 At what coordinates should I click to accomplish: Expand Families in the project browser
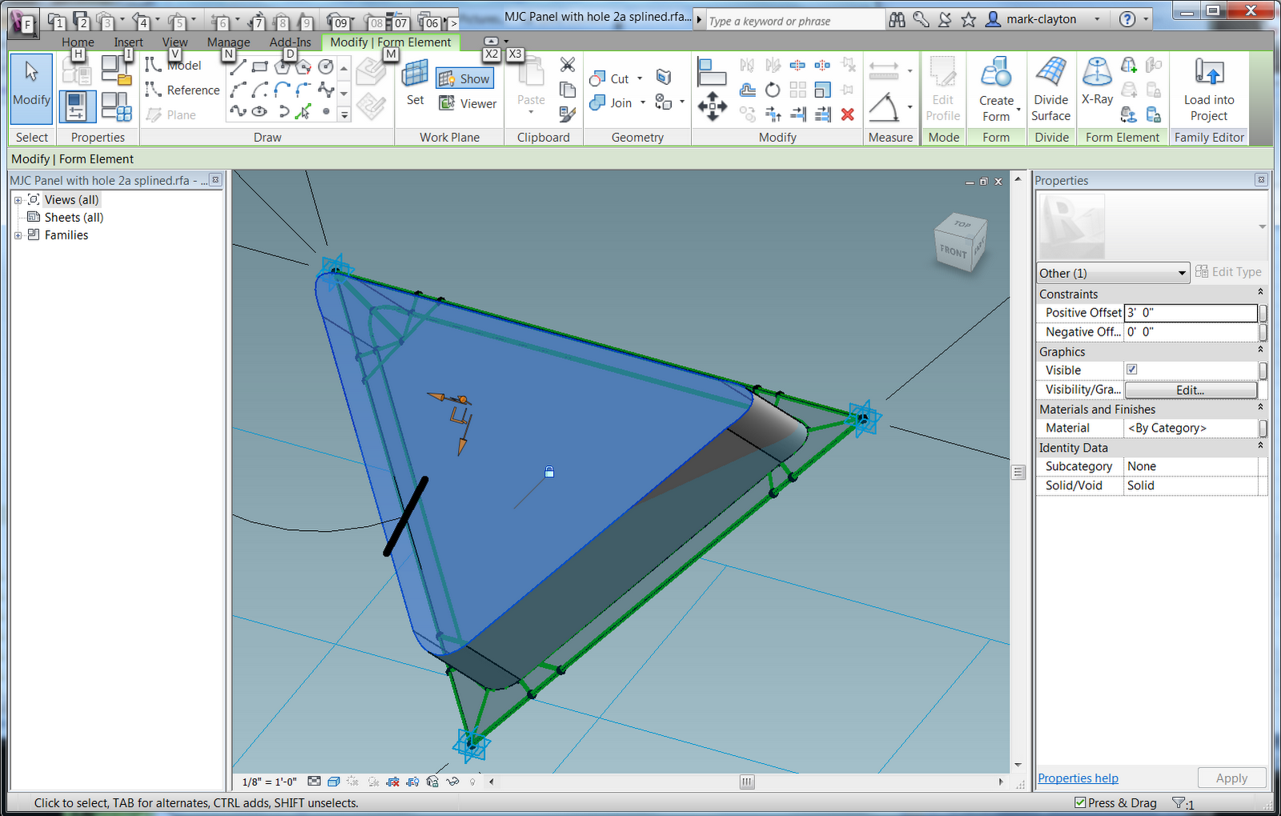click(x=18, y=235)
